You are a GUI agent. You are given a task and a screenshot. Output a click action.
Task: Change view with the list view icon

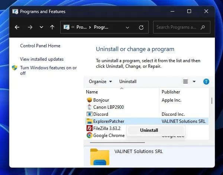[x=185, y=82]
